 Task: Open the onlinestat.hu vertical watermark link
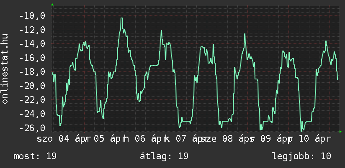pos(5,69)
